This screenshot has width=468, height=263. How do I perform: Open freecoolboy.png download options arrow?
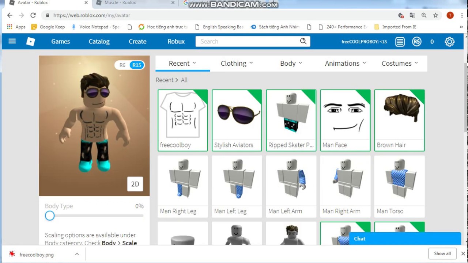click(77, 254)
